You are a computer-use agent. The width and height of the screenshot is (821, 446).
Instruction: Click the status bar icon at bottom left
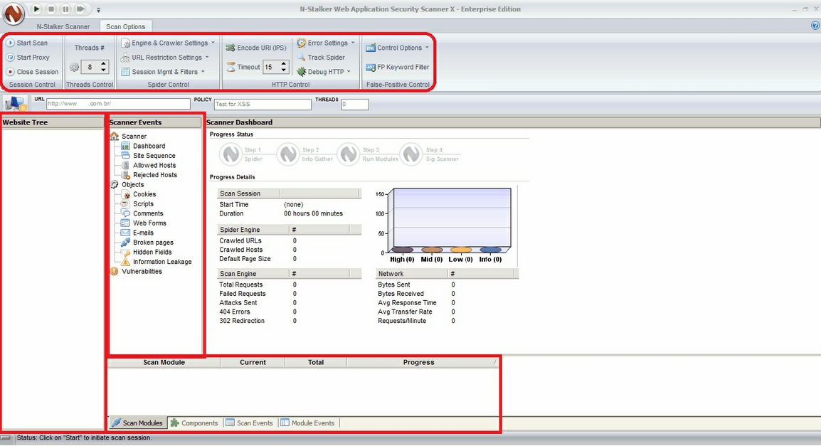(6, 437)
